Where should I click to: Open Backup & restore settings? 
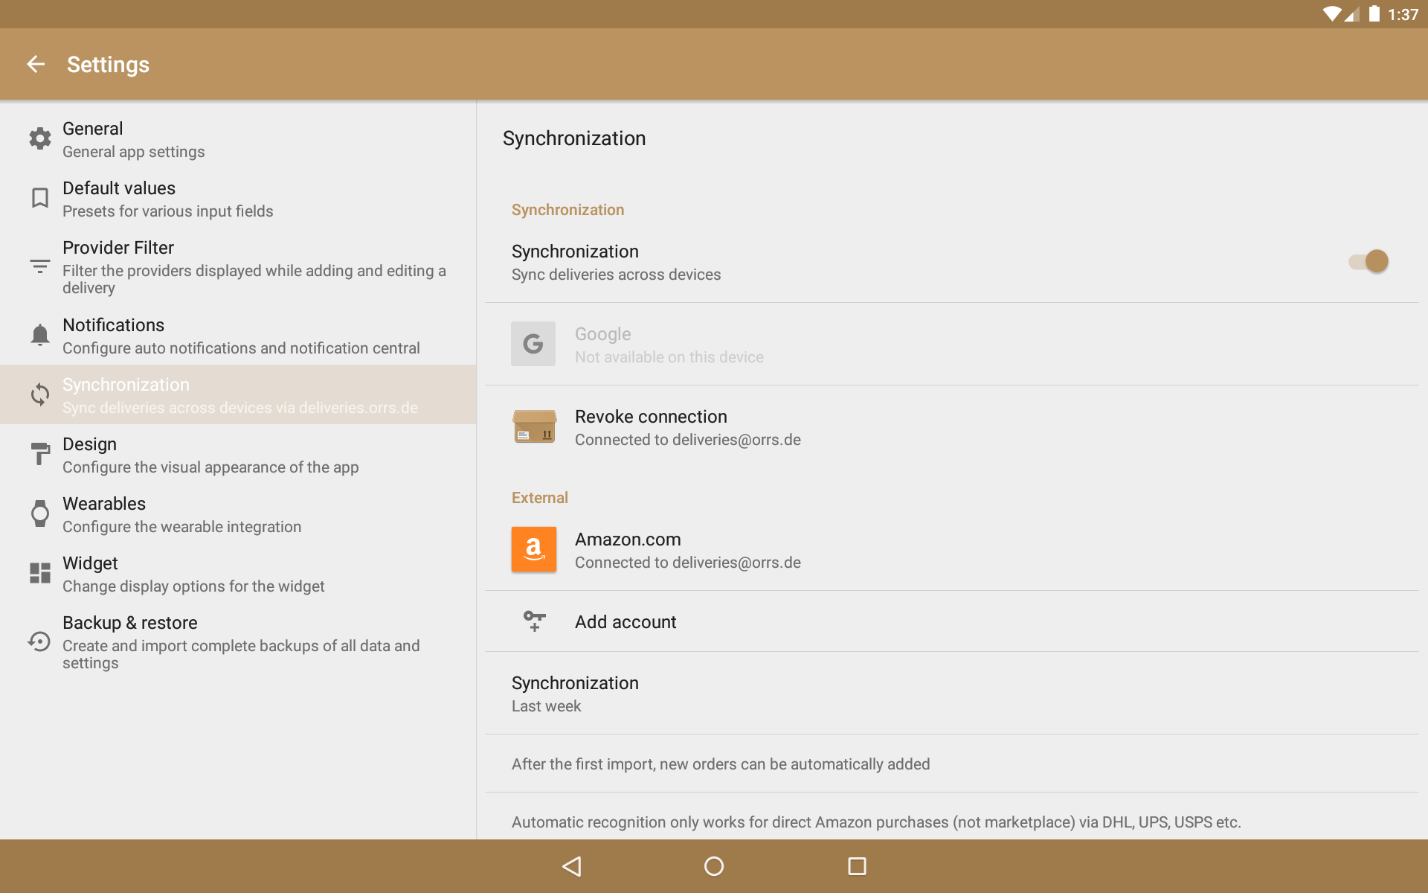click(x=238, y=641)
